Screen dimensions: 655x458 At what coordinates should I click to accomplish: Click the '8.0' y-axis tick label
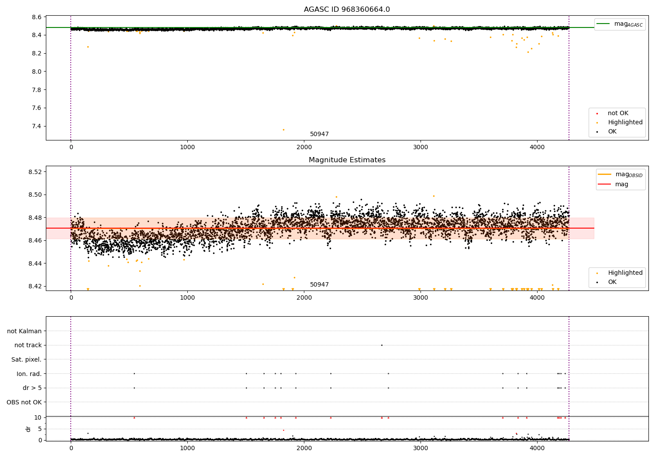click(x=37, y=72)
